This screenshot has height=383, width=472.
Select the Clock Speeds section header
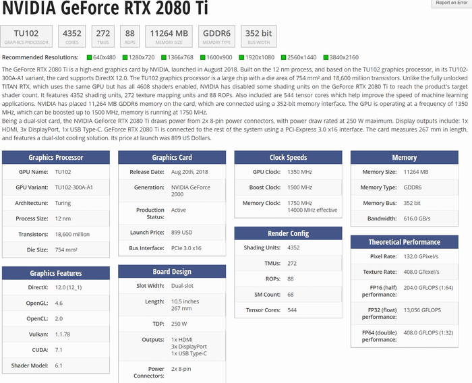tap(288, 158)
